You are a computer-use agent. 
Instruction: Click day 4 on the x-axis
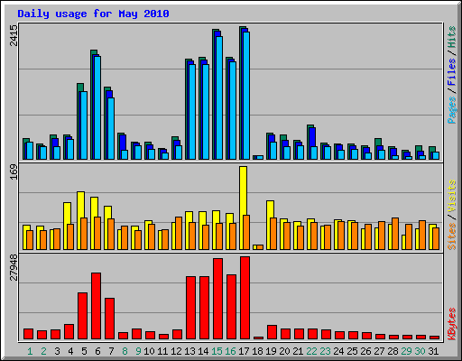[70, 351]
